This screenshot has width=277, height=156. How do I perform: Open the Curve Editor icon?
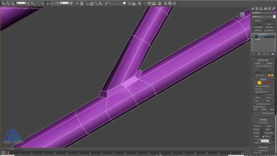[x=149, y=3]
